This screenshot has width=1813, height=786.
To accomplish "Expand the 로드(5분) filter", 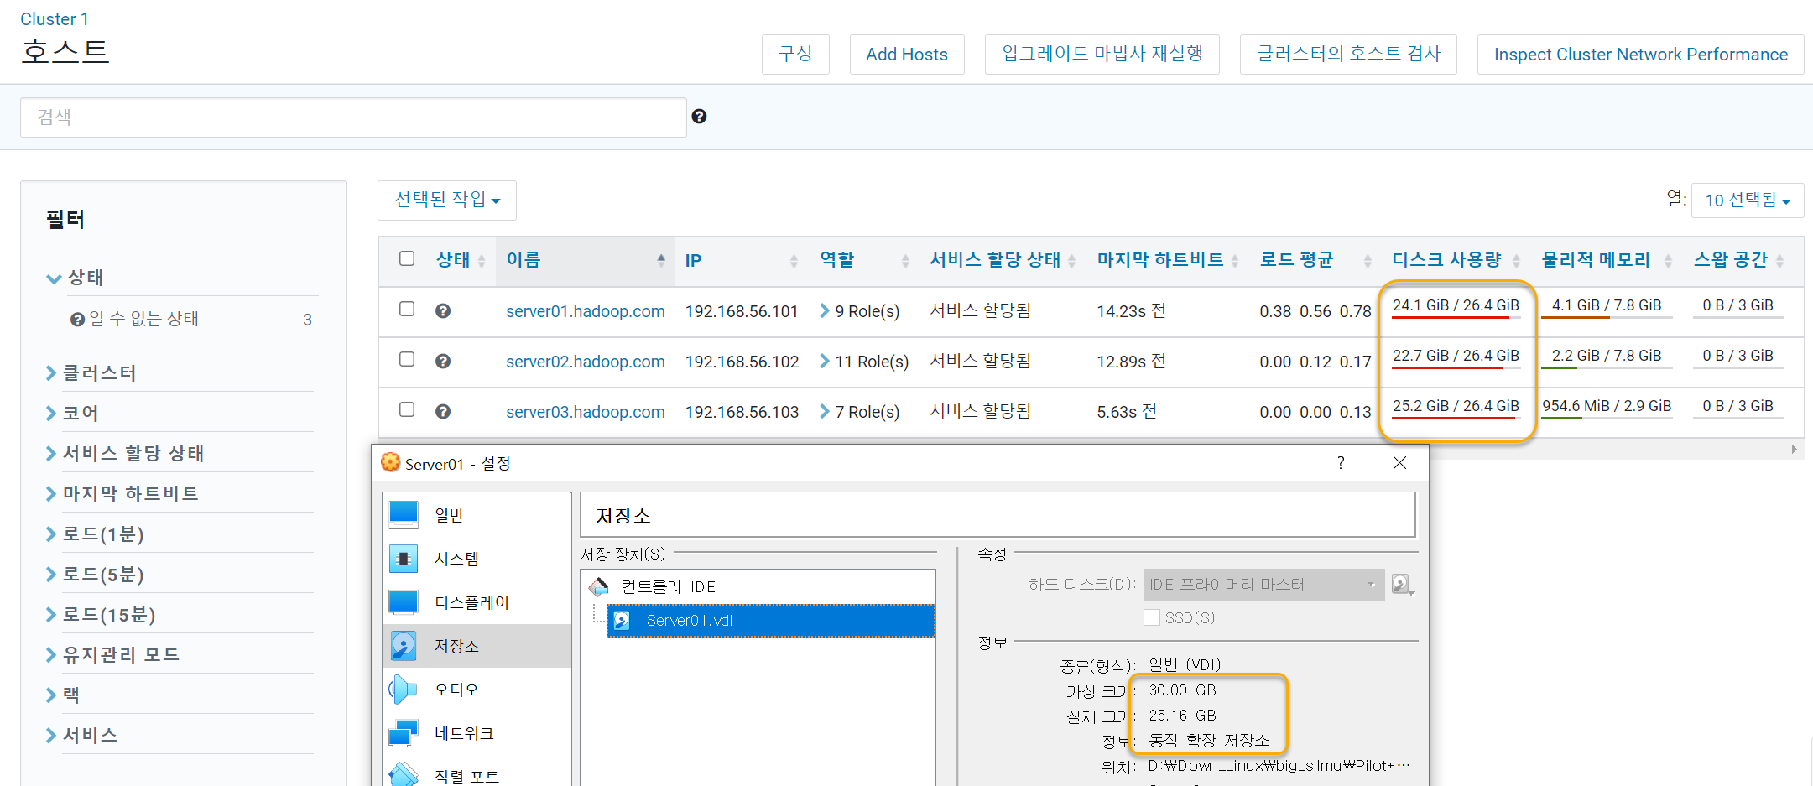I will click(52, 575).
